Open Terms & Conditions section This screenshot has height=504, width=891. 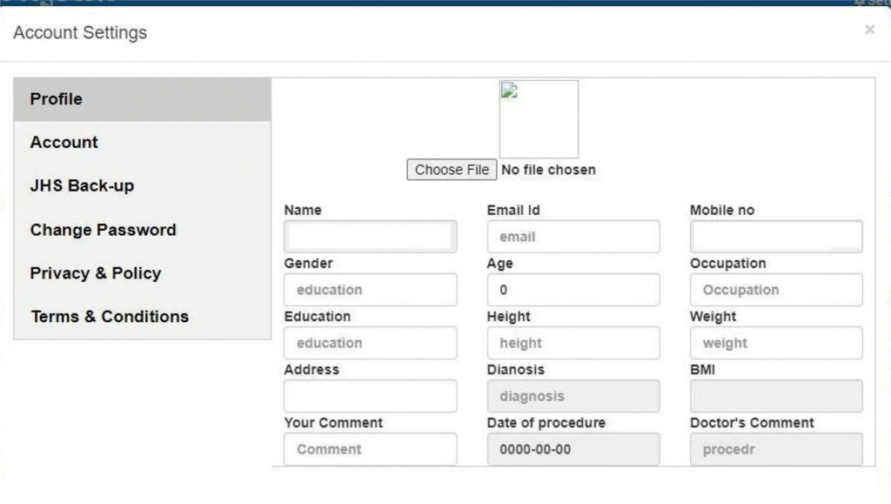pyautogui.click(x=142, y=317)
